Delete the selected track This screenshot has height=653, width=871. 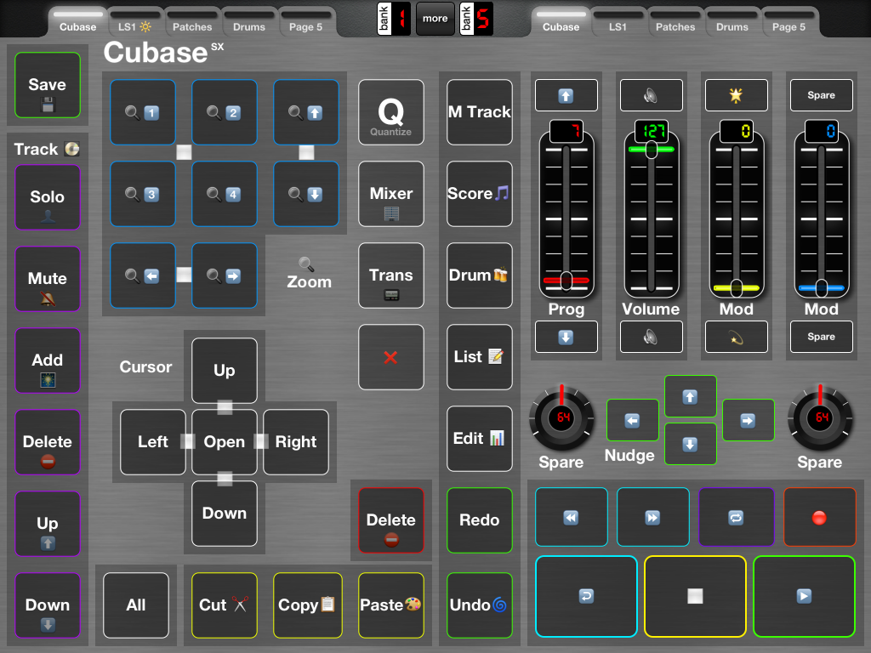tap(48, 442)
